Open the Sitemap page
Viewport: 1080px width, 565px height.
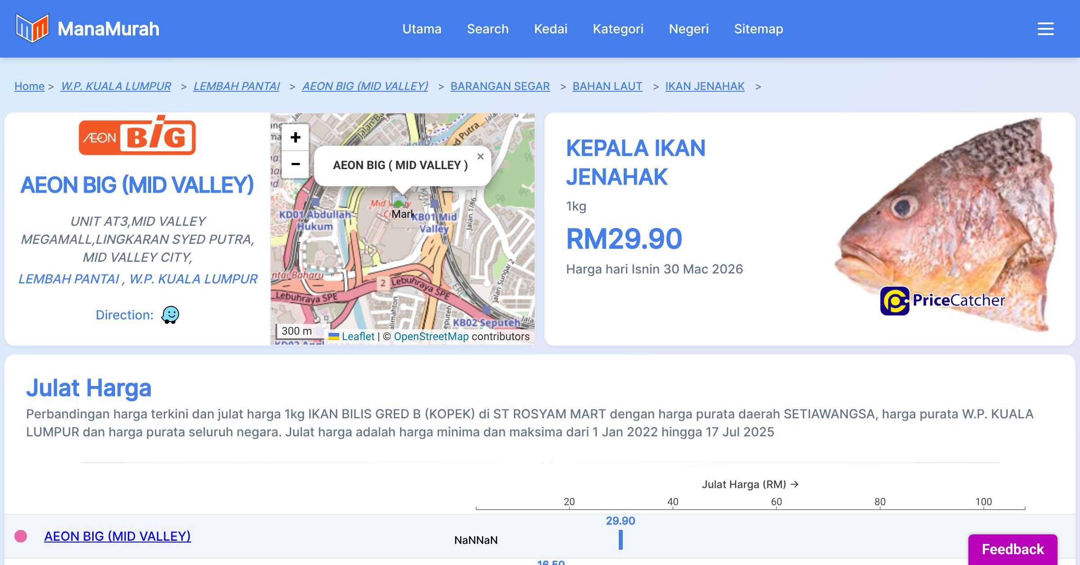click(x=758, y=29)
